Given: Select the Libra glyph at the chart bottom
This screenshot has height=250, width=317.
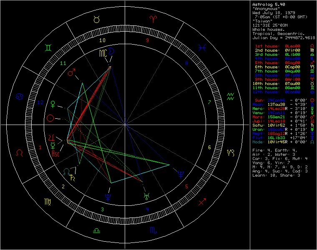Looking at the screenshot, I should 97,230.
